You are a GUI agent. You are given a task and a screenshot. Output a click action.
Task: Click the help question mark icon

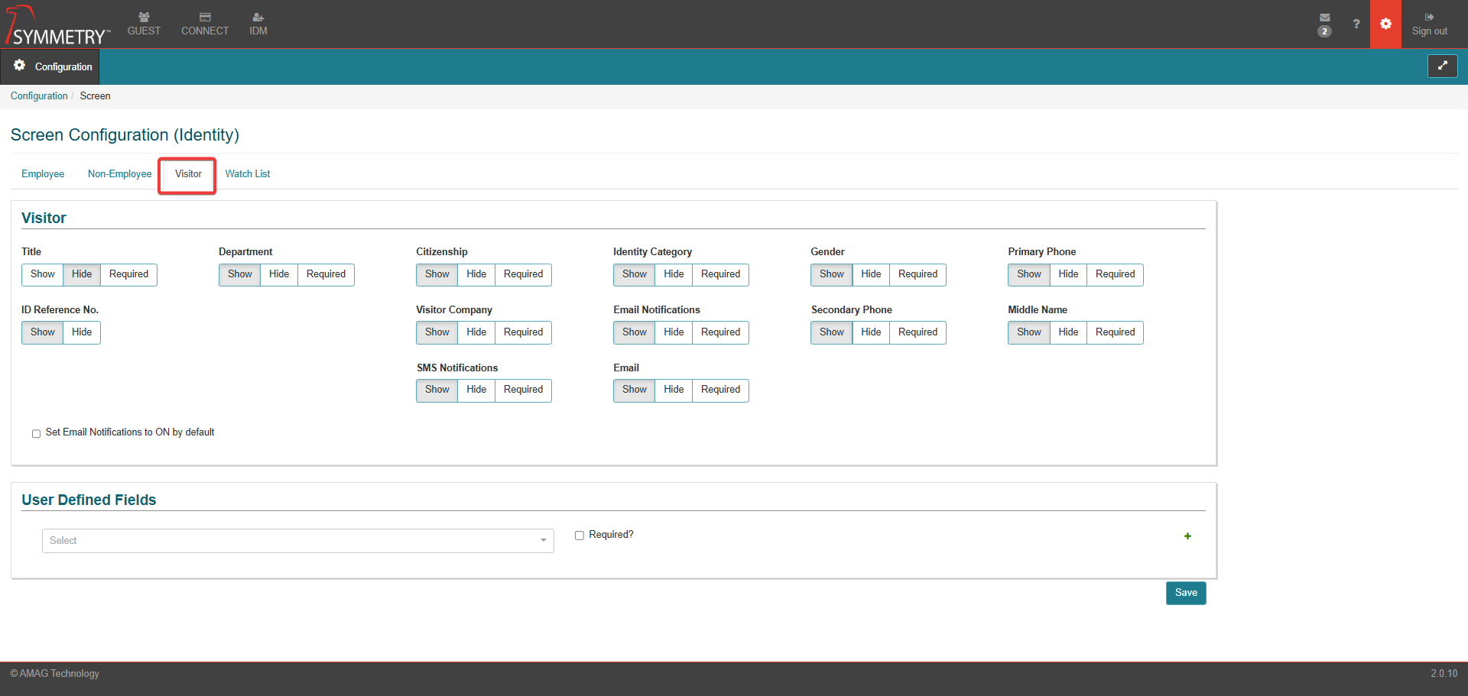pyautogui.click(x=1356, y=24)
